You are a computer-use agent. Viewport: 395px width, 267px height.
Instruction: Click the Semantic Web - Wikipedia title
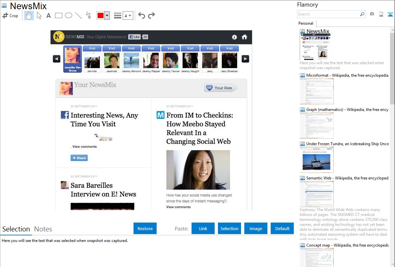348,178
